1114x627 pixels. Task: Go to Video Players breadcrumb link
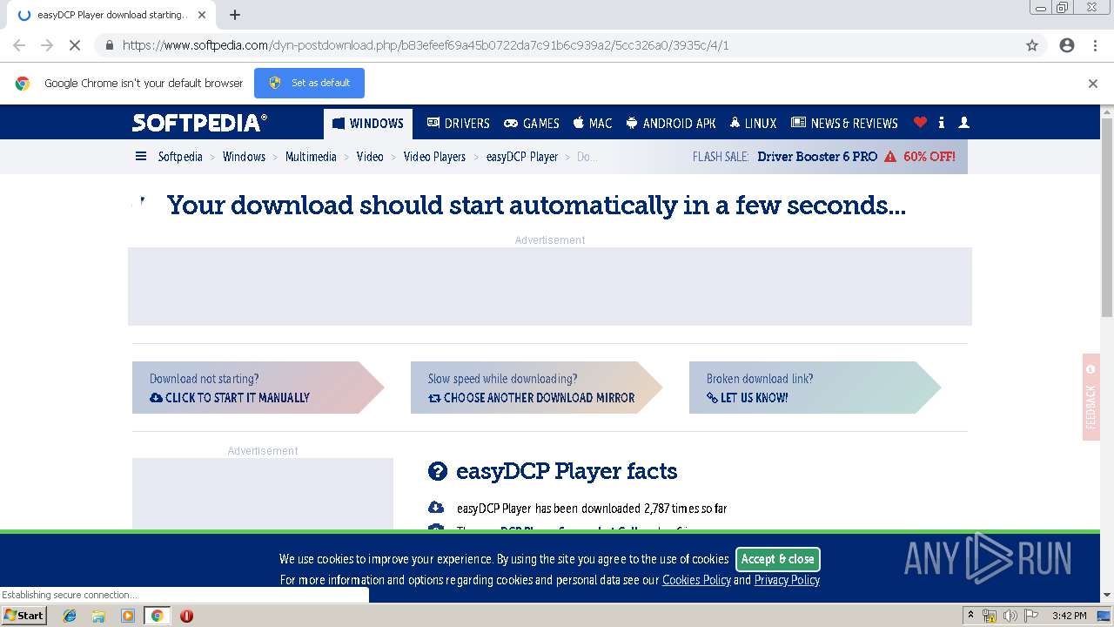pyautogui.click(x=434, y=157)
